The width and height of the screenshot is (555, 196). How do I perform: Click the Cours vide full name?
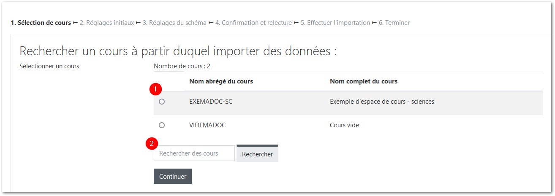point(344,125)
